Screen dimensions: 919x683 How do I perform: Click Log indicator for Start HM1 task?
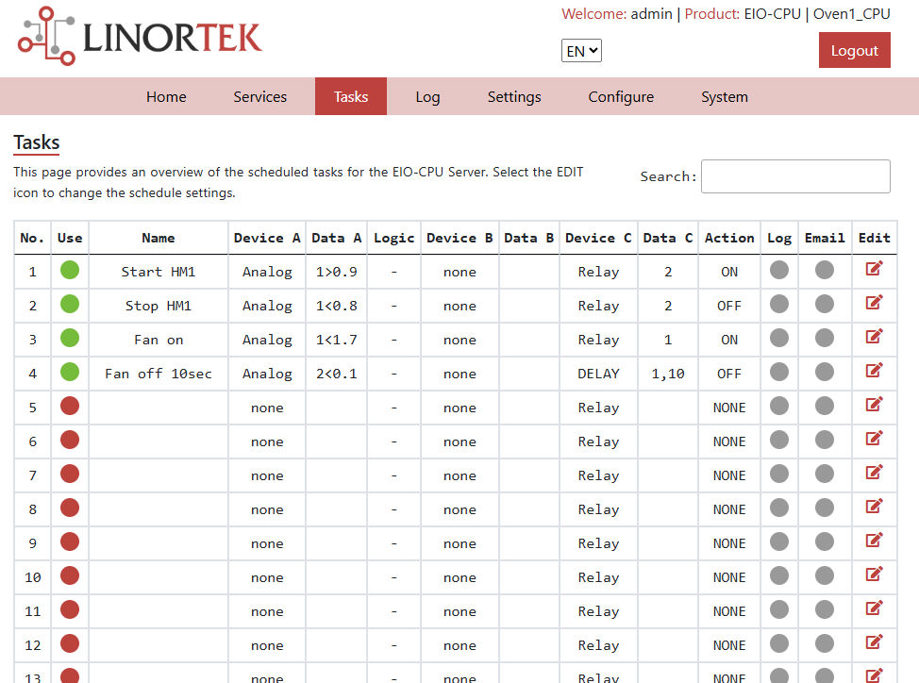tap(779, 270)
